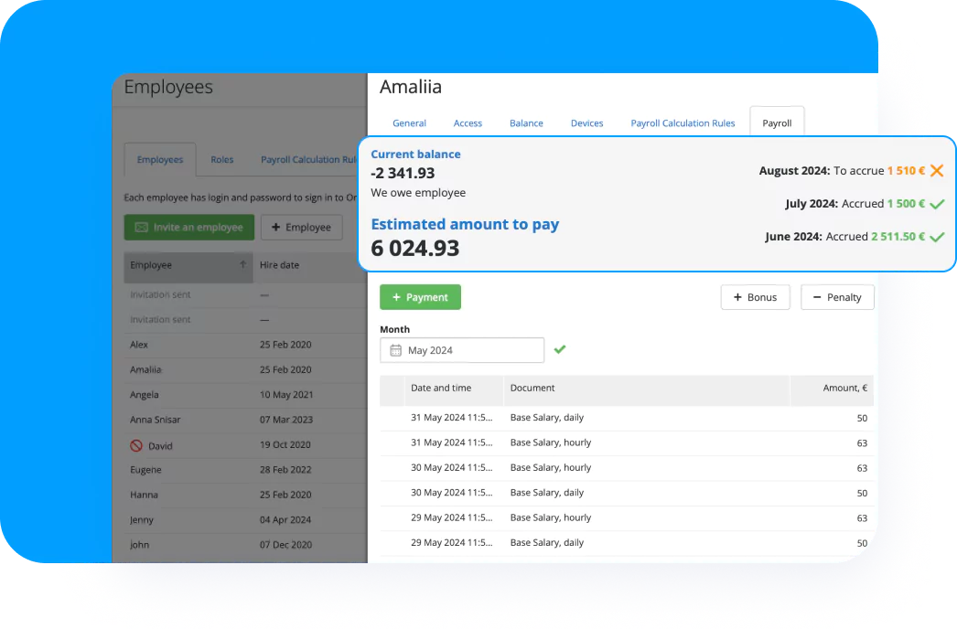Open the Devices tab

pos(586,123)
